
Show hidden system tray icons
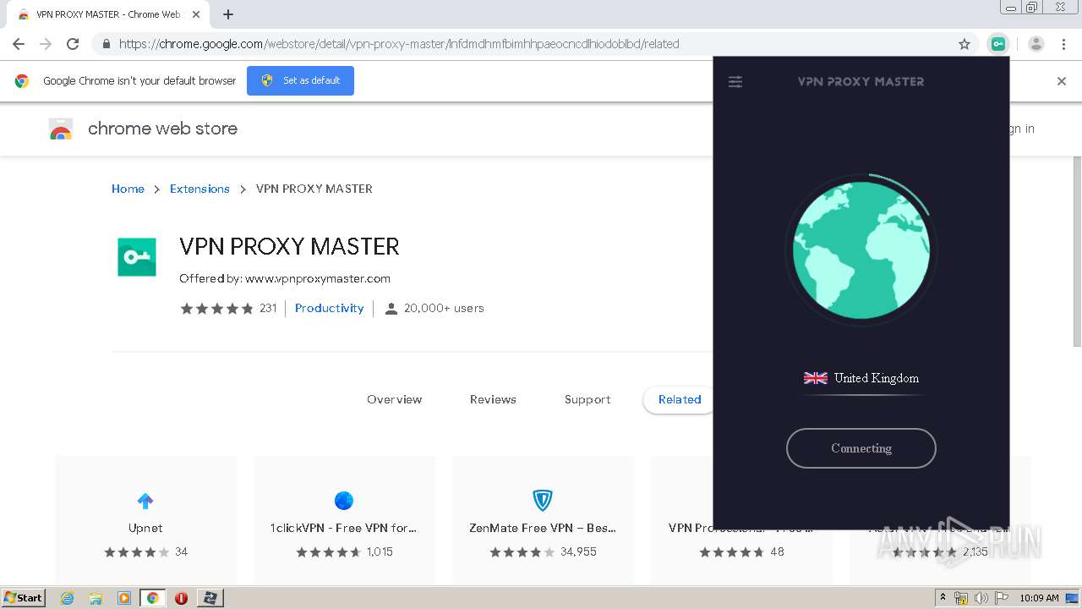coord(943,598)
